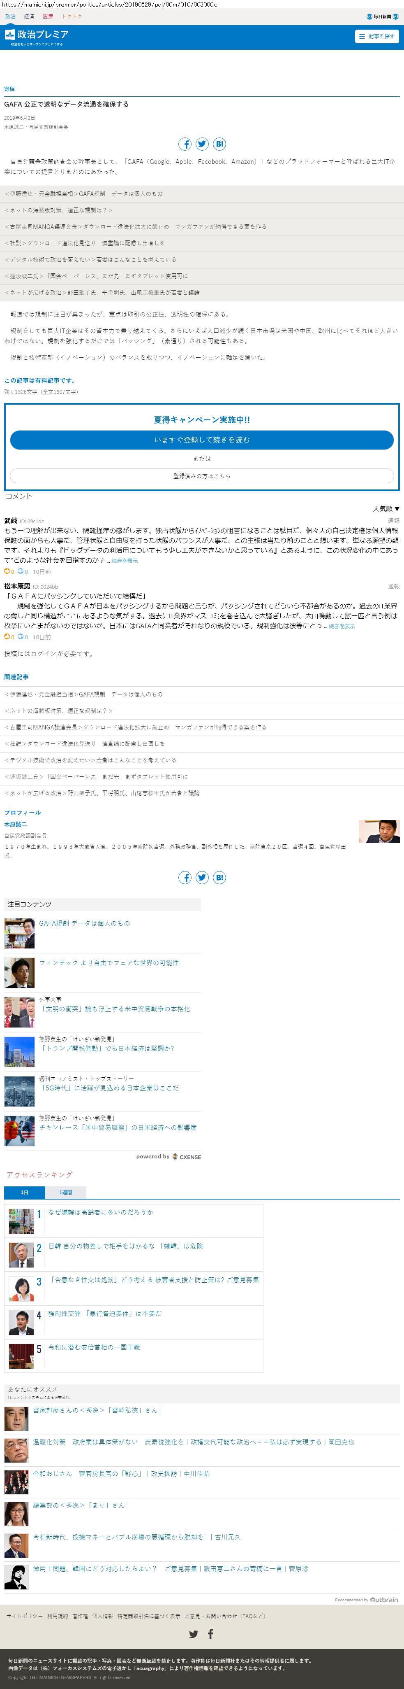
Task: Expand 松本康男's comment via 続きを表示
Action: tap(341, 626)
